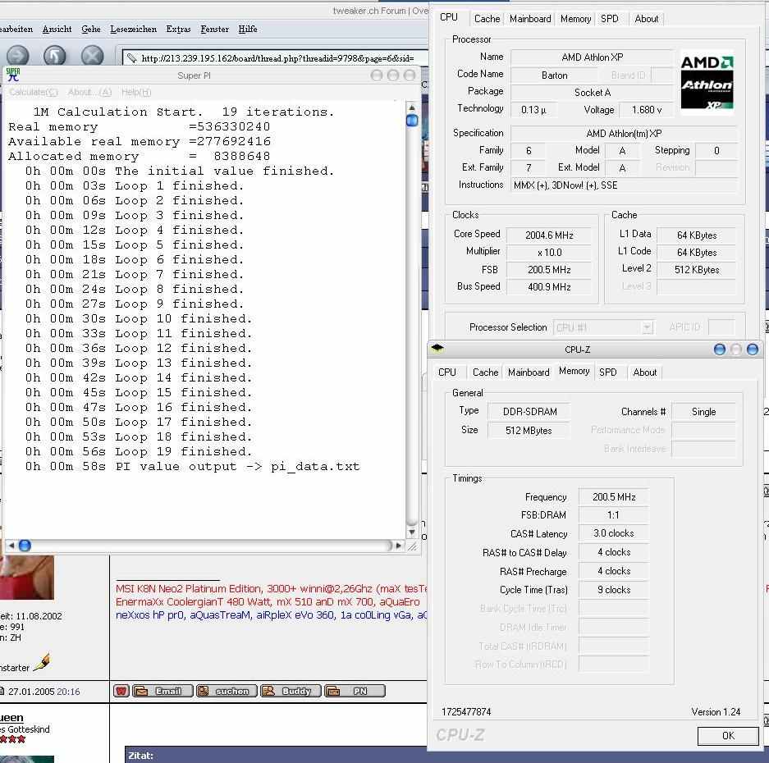
Task: Switch to Mainboard tab in upper CPU-Z
Action: click(x=530, y=18)
